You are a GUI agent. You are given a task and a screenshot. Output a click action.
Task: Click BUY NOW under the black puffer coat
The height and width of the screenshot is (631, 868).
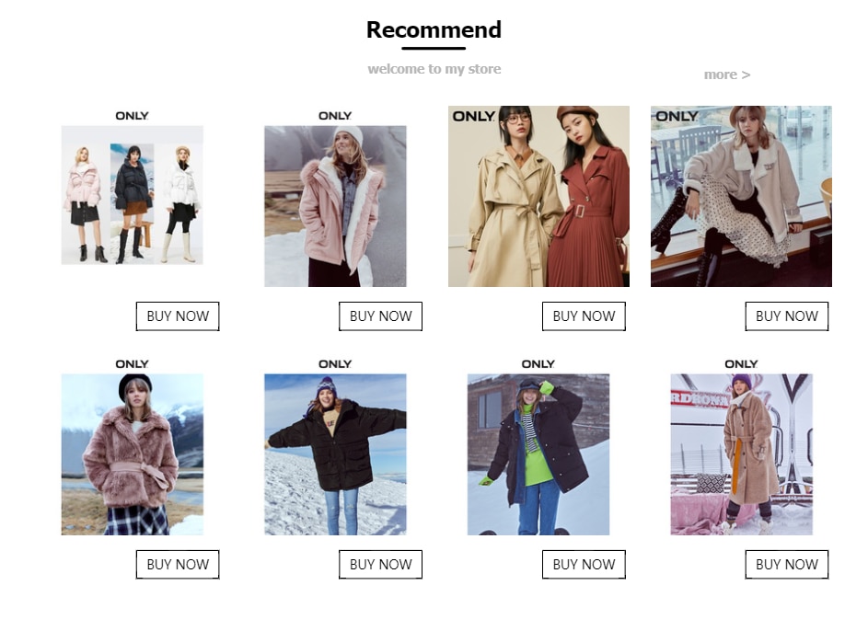pyautogui.click(x=381, y=565)
